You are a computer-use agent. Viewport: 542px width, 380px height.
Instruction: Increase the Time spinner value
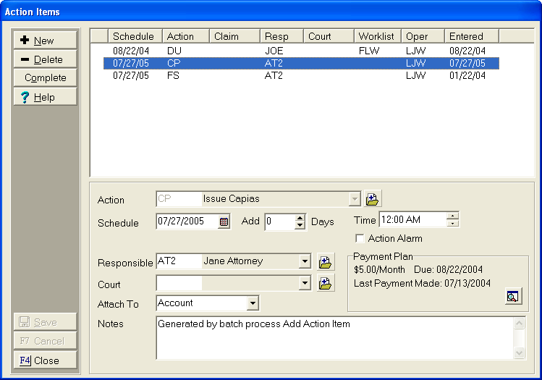453,216
